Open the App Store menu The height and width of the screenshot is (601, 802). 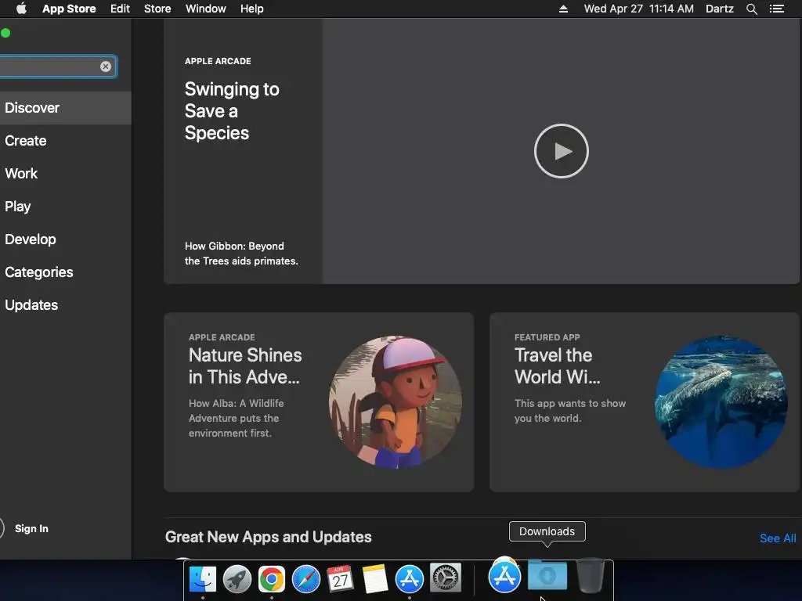[x=69, y=9]
